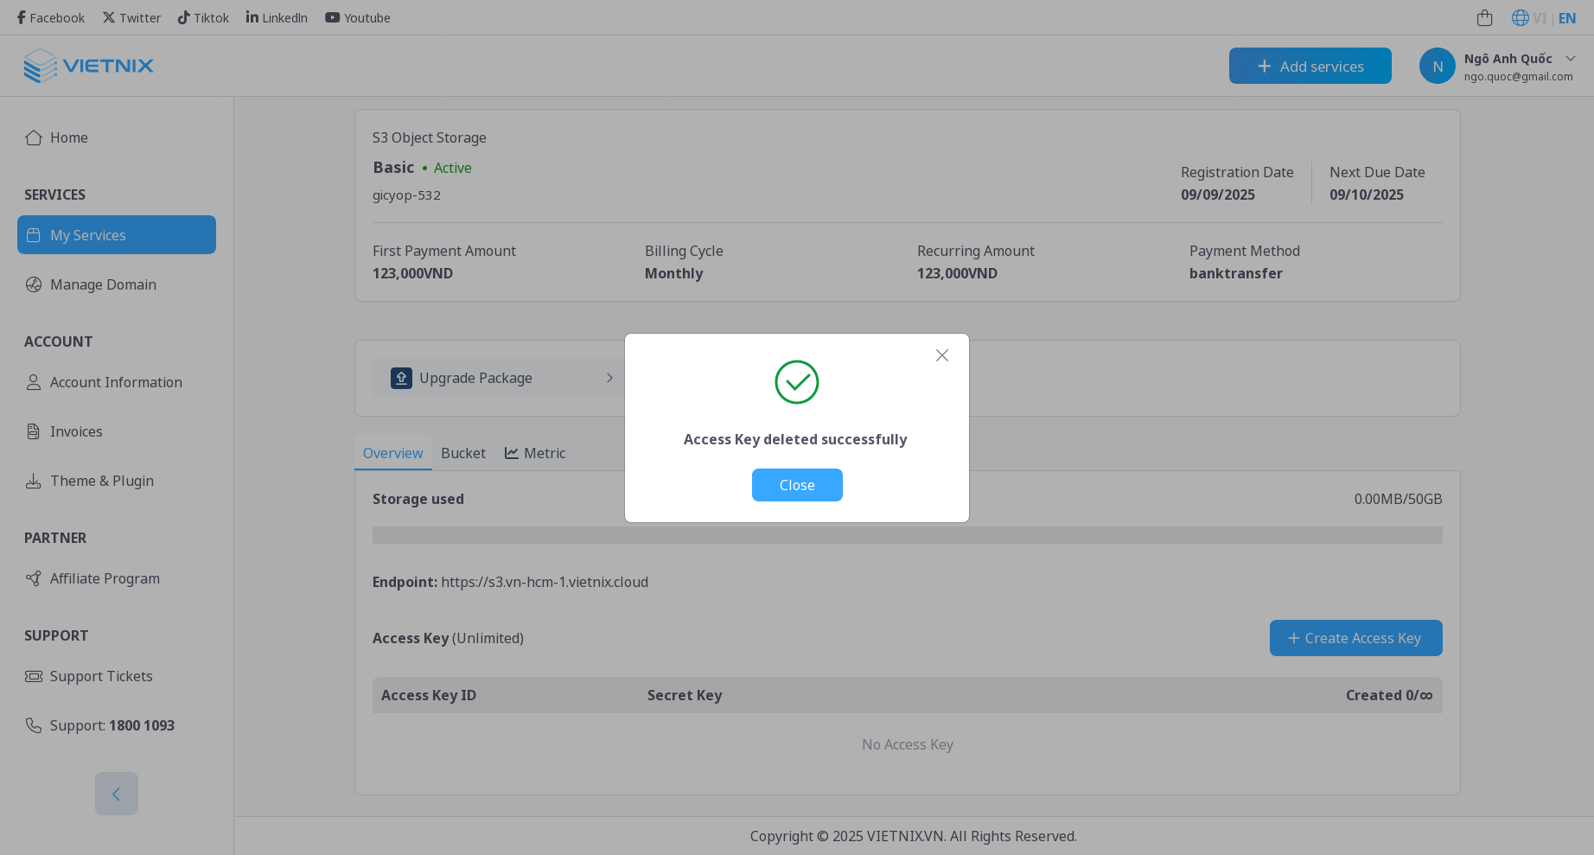Click the phone icon next to Support
Viewport: 1594px width, 855px height.
(34, 725)
